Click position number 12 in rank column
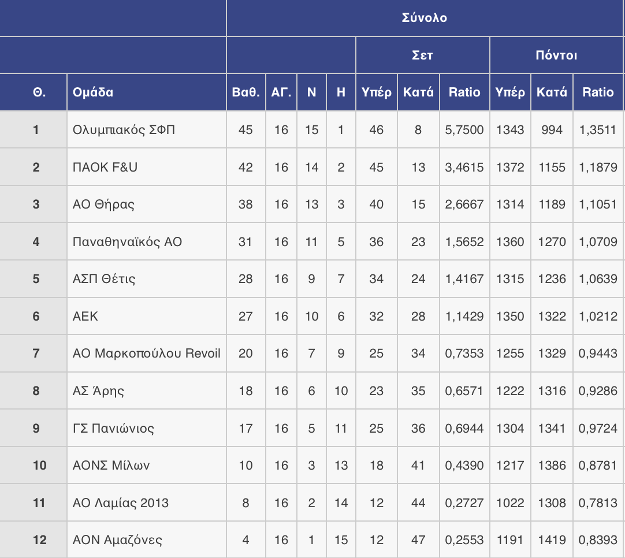The width and height of the screenshot is (625, 558). (39, 540)
